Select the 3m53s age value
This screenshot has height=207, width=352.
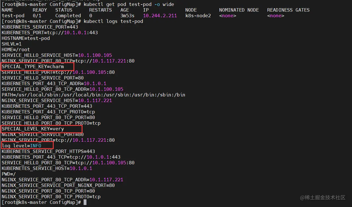click(x=127, y=16)
